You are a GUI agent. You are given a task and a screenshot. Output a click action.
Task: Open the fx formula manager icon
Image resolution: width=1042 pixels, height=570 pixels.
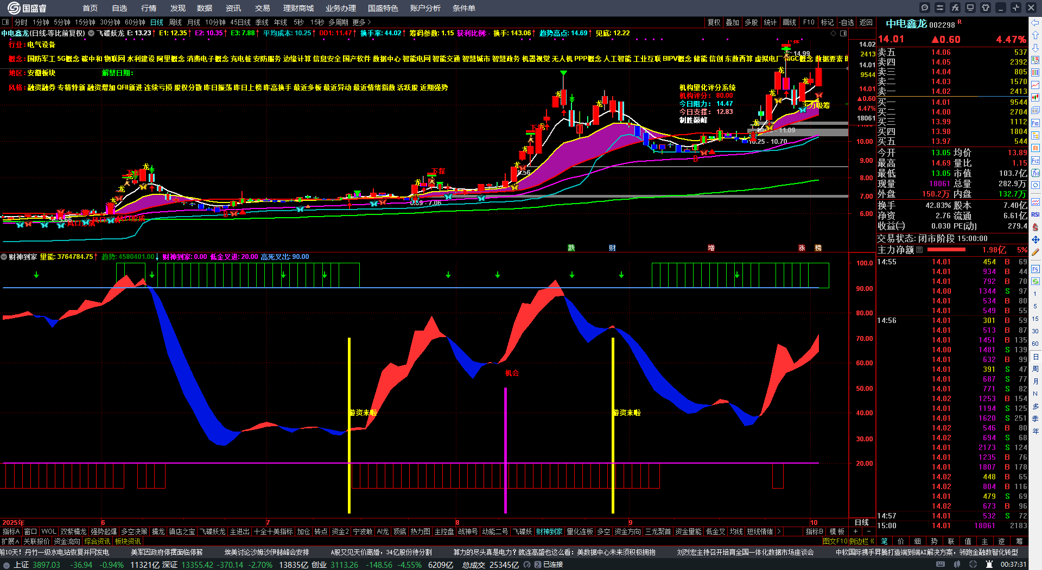(955, 8)
